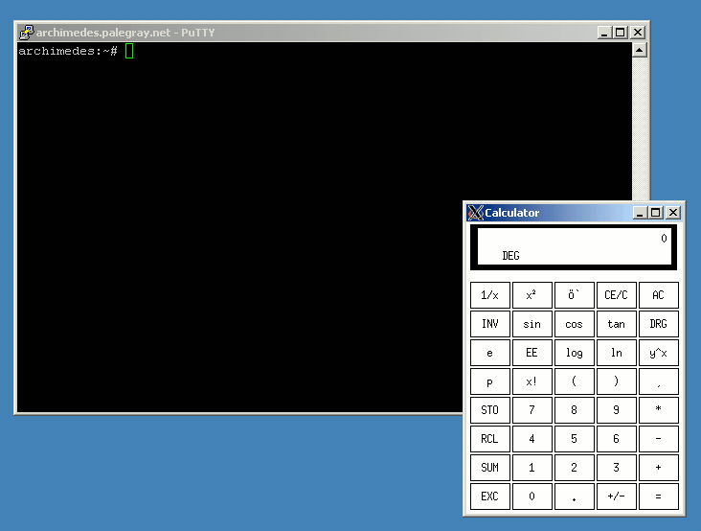Recall memory with the RCL key
Viewport: 701px width, 531px height.
point(489,439)
